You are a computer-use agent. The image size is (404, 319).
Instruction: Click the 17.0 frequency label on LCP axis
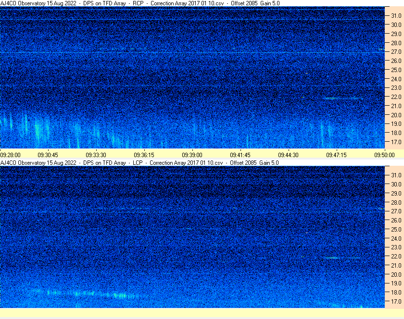click(396, 301)
